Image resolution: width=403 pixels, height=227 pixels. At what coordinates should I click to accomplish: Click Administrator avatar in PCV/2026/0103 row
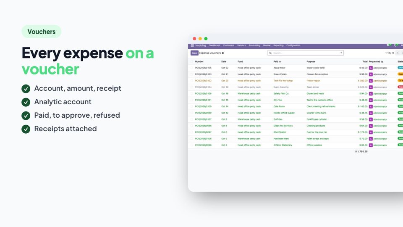coord(371,74)
